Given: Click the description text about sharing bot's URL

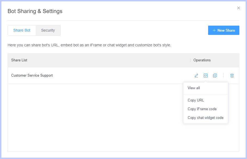Looking at the screenshot, I should click(89, 45).
